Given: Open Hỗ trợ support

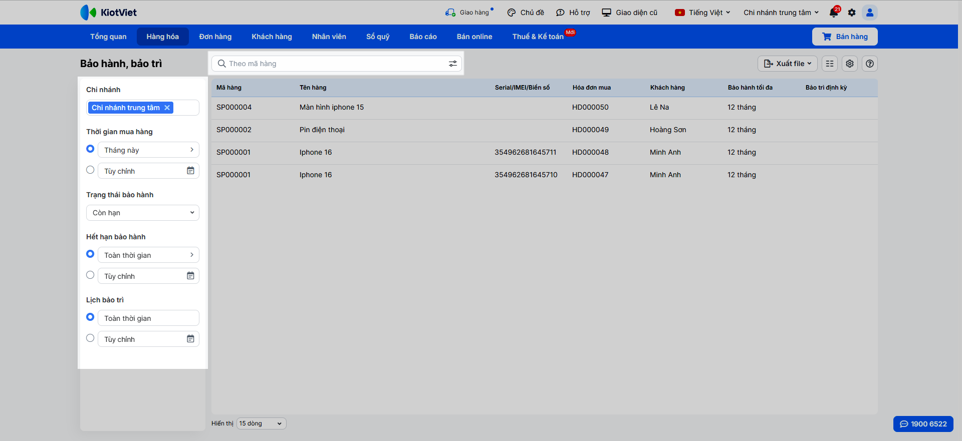Looking at the screenshot, I should [x=573, y=13].
